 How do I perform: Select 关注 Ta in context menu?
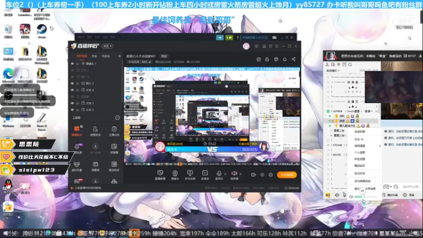[359, 139]
